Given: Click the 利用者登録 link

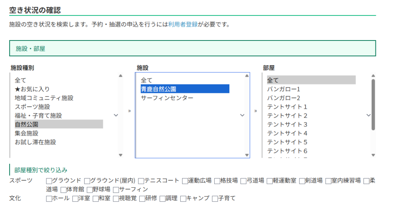Looking at the screenshot, I should (x=183, y=24).
